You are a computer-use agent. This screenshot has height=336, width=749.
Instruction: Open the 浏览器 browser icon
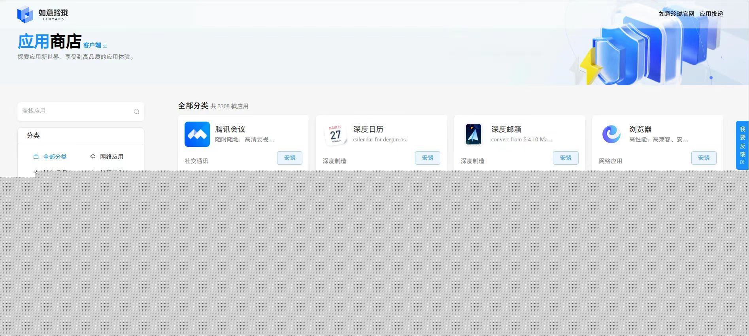(611, 134)
